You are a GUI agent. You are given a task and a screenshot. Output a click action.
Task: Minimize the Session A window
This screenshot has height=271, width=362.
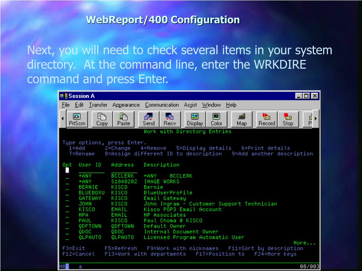[x=299, y=96]
